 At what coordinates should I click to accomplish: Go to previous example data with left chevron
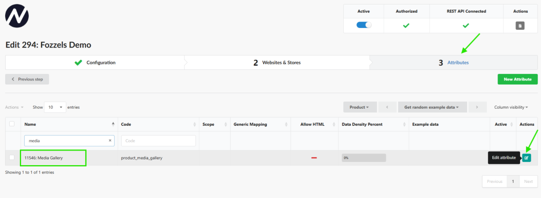pyautogui.click(x=387, y=107)
